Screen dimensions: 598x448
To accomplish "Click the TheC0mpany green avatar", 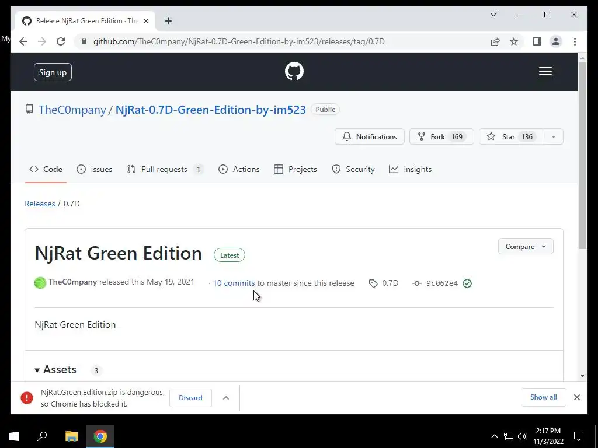I will coord(40,283).
